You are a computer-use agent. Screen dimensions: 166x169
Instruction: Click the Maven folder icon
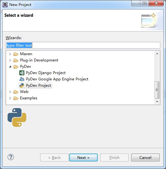click(16, 54)
